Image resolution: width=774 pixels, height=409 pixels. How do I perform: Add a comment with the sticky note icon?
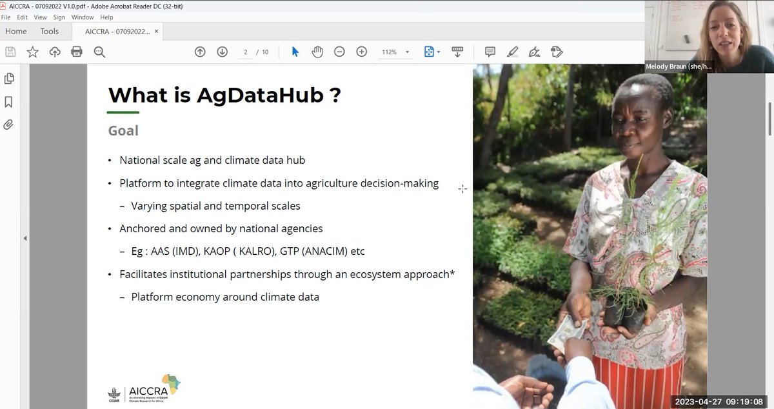coord(490,52)
